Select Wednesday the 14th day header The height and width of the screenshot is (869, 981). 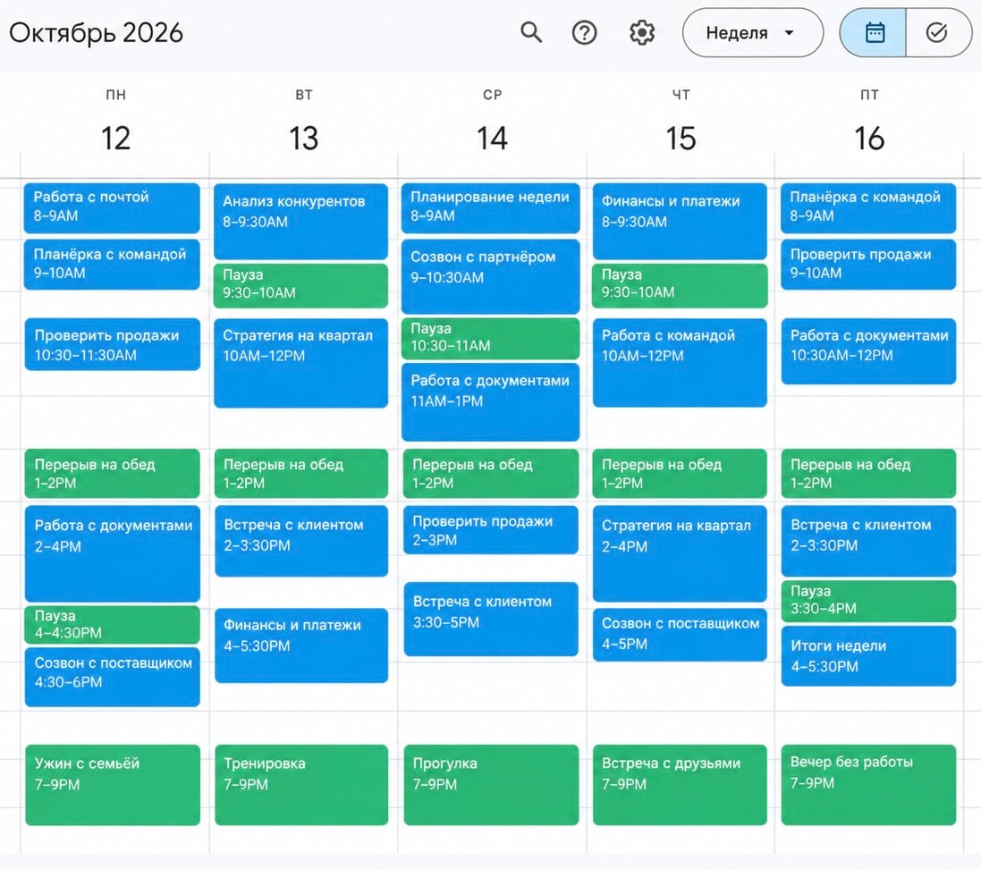(x=493, y=138)
